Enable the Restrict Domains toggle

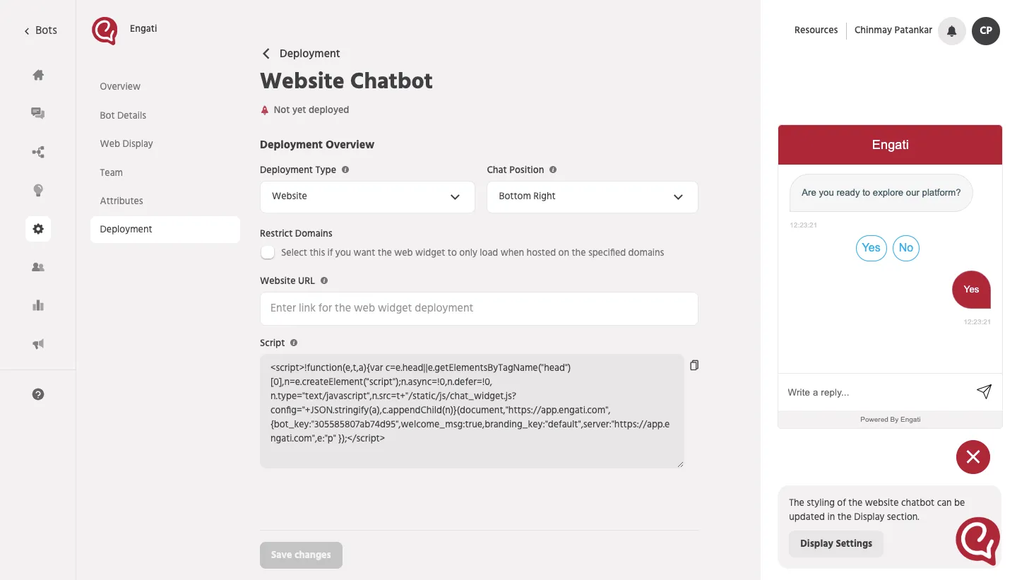(x=268, y=252)
